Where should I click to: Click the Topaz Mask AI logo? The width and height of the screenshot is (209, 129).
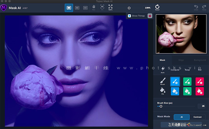pos(4,8)
